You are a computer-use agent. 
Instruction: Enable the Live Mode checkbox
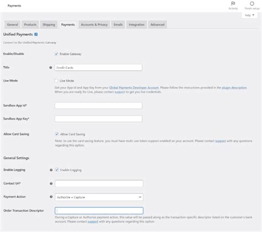pyautogui.click(x=56, y=81)
